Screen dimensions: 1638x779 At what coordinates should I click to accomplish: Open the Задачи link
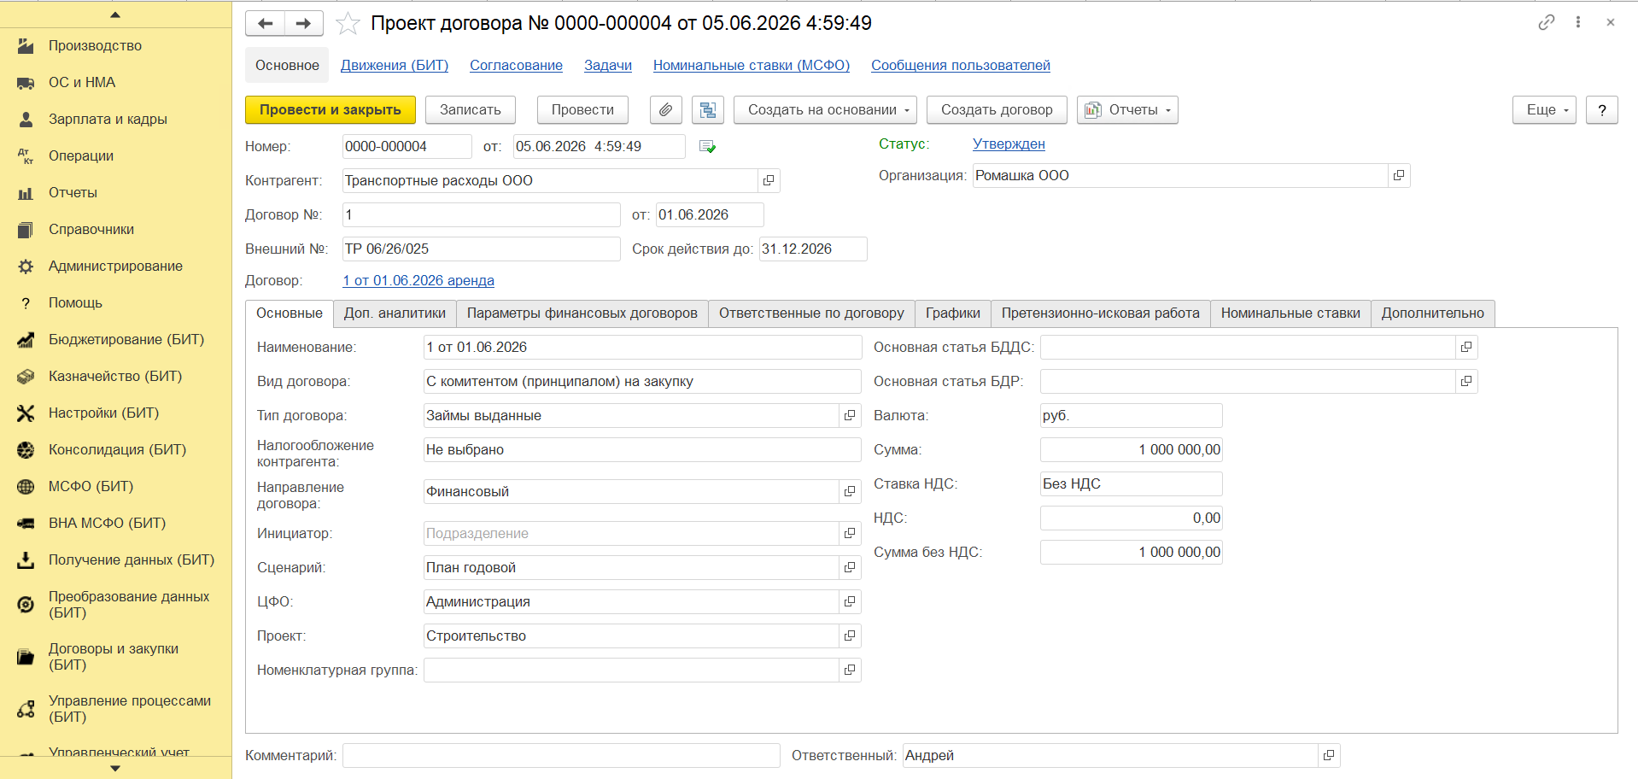(x=608, y=66)
